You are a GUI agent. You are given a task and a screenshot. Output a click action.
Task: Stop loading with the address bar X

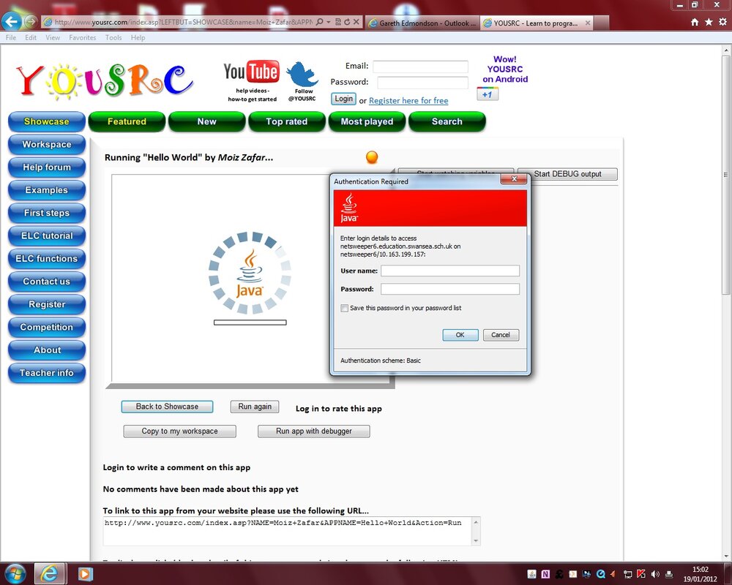356,22
